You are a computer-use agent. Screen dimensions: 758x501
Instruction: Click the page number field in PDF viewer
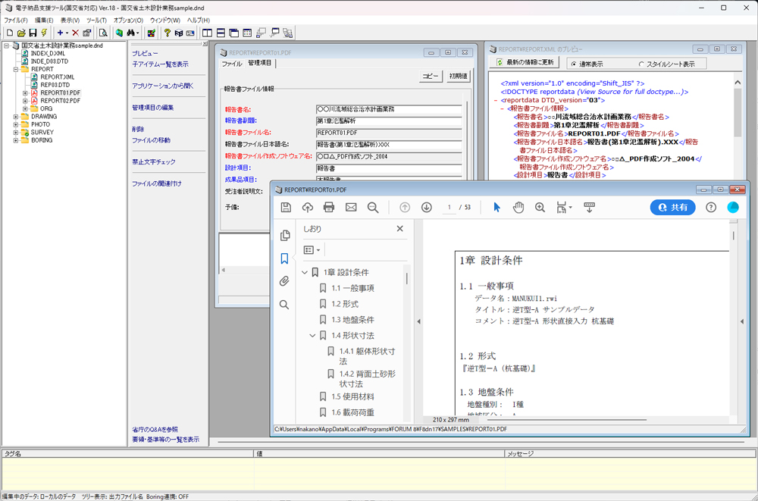click(449, 208)
